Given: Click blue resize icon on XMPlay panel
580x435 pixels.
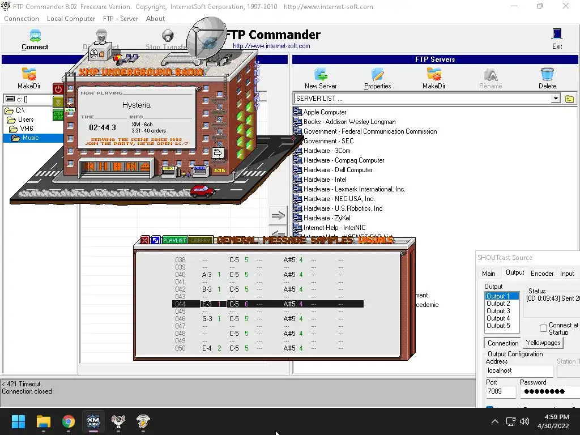Looking at the screenshot, I should tap(156, 240).
